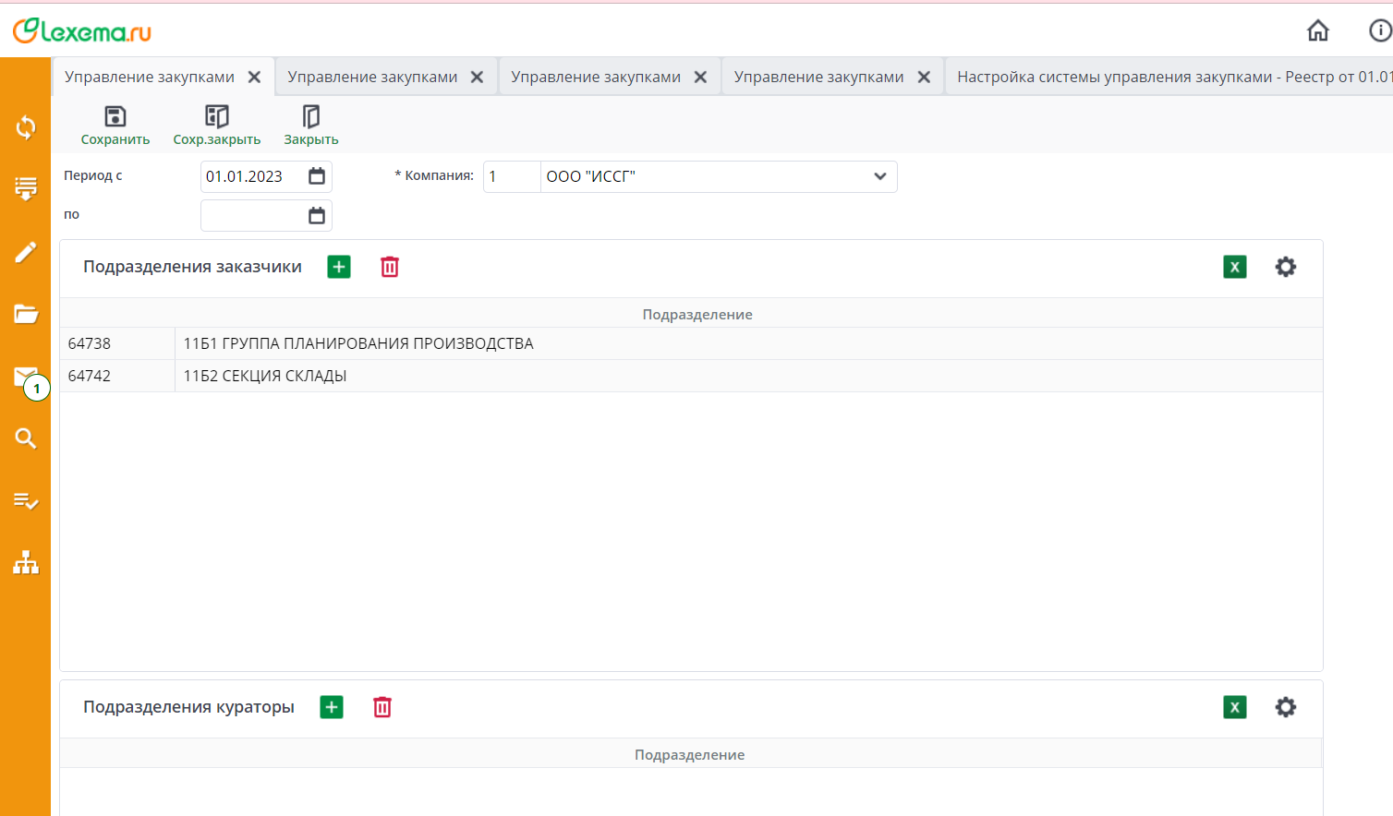This screenshot has height=816, width=1393.
Task: Click Подразделение header in кураторы table
Action: tap(689, 755)
